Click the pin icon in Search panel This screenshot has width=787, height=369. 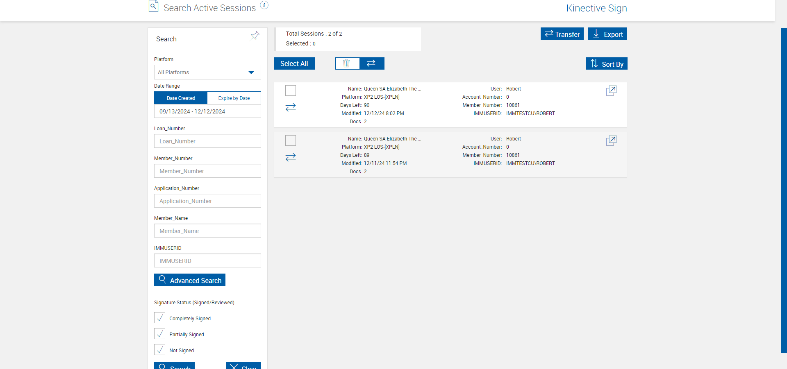point(255,36)
